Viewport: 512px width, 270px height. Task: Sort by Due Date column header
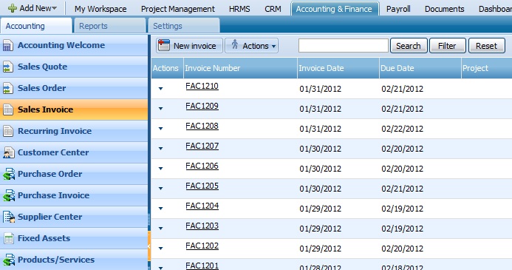click(x=420, y=68)
